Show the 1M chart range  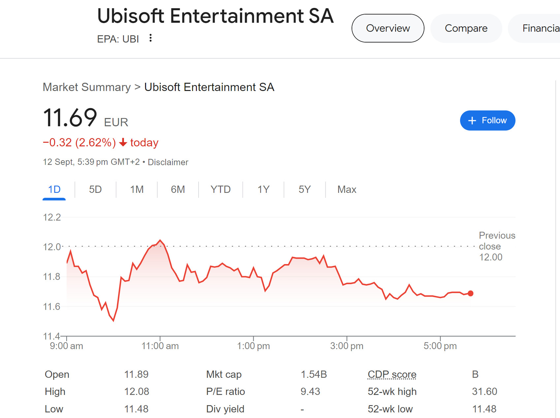click(x=137, y=190)
